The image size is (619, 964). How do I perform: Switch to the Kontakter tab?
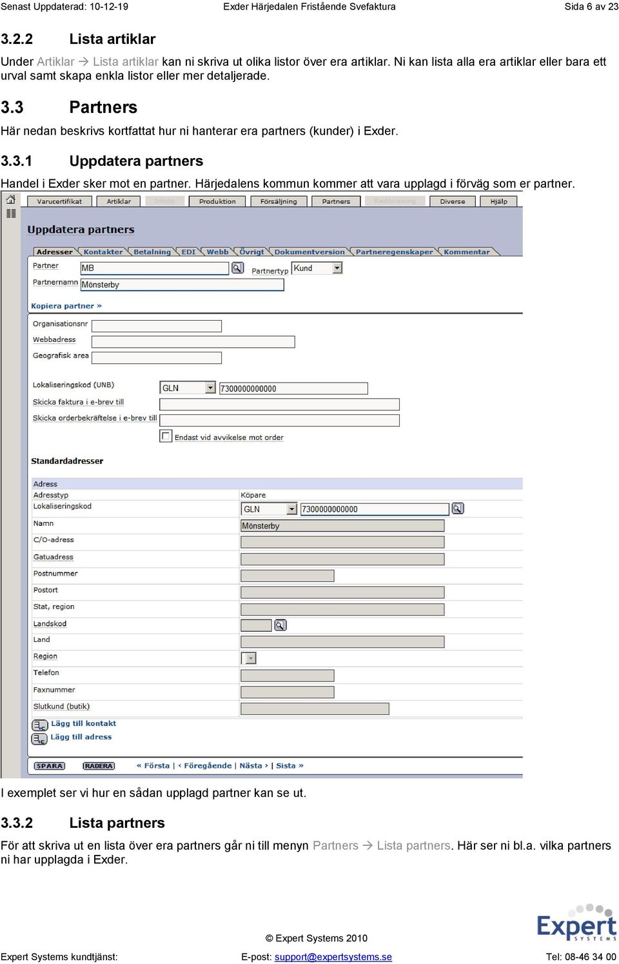(103, 252)
